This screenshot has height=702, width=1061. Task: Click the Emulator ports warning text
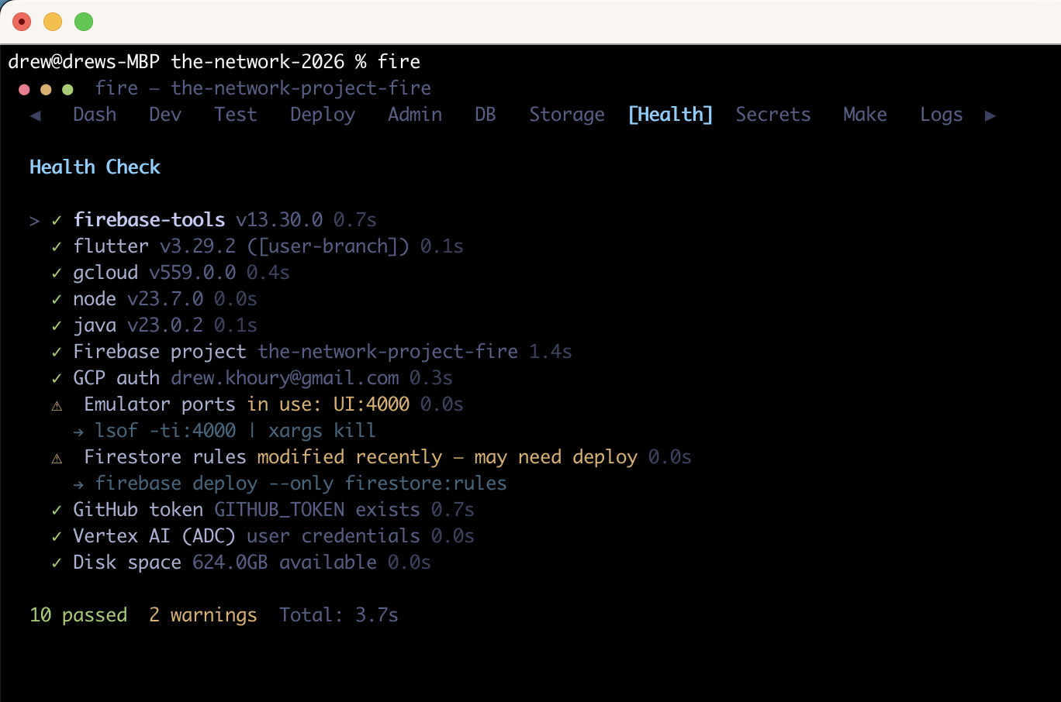coord(247,404)
